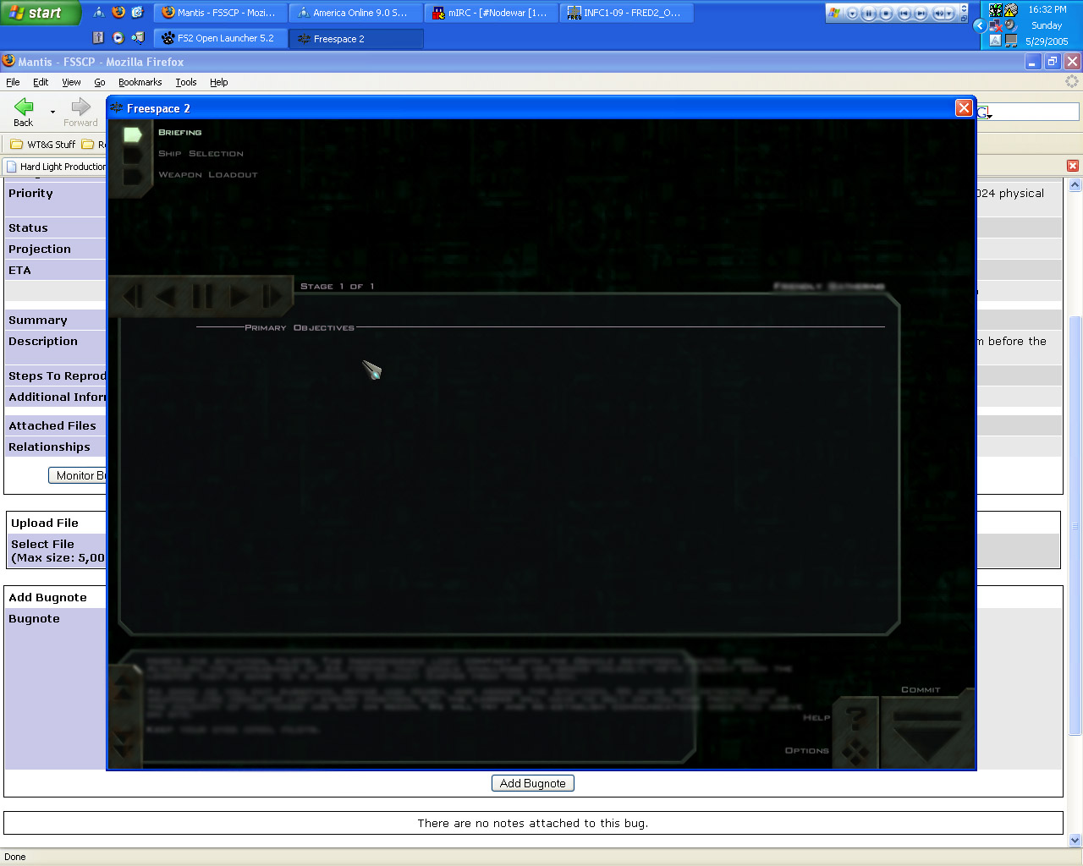Close the current Firefox tab
The width and height of the screenshot is (1083, 866).
pyautogui.click(x=1073, y=166)
